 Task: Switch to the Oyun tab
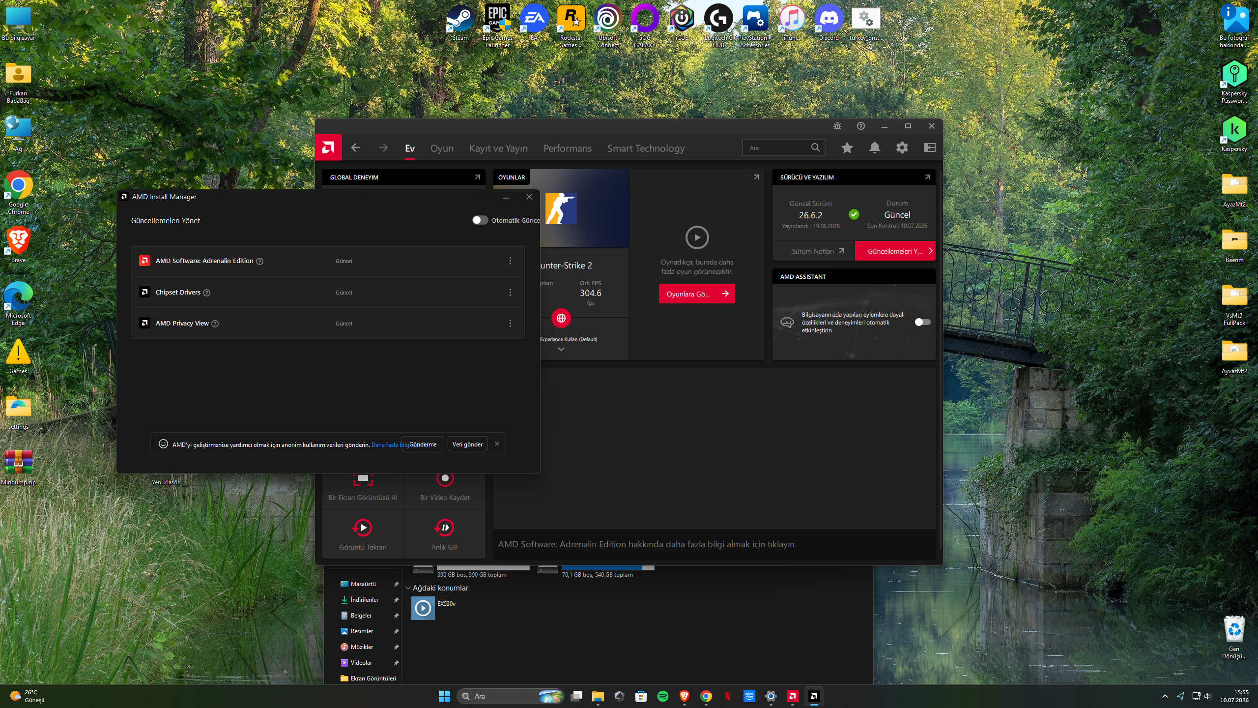pyautogui.click(x=442, y=148)
